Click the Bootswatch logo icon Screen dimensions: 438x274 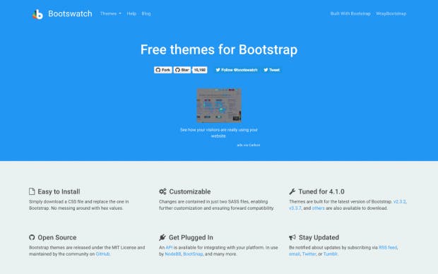37,14
